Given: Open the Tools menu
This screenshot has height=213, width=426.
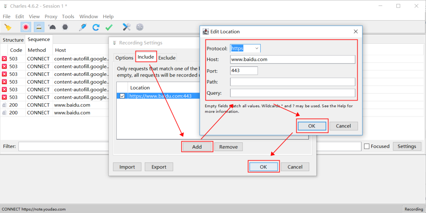Looking at the screenshot, I should coord(68,17).
